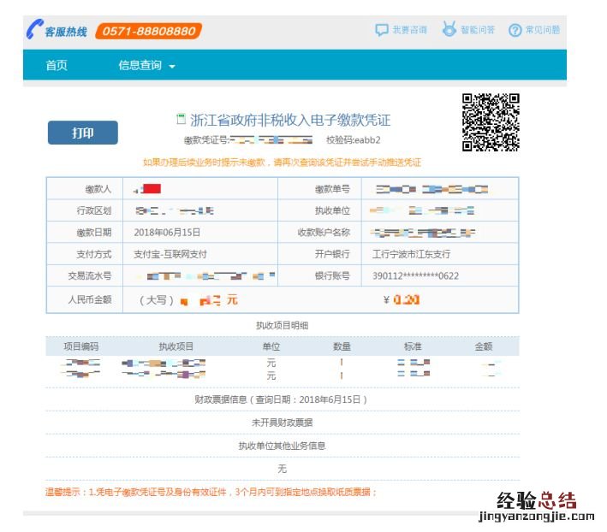Click the QR code image
Image resolution: width=607 pixels, height=532 pixels.
(491, 122)
